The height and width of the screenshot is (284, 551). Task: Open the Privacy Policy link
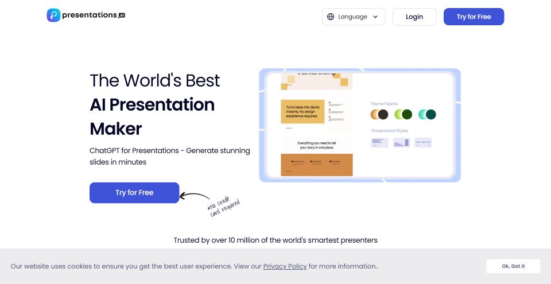tap(285, 266)
